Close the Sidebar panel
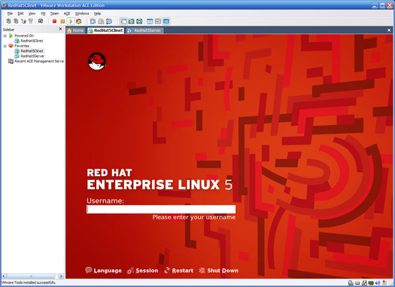 point(60,29)
